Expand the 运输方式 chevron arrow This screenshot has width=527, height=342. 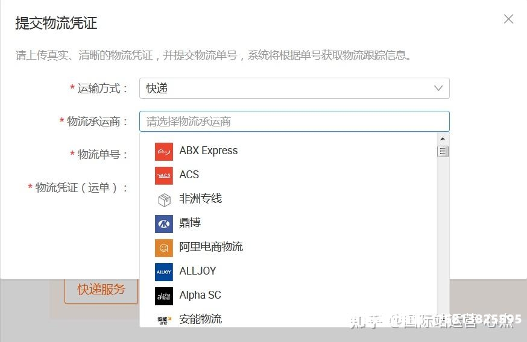(x=438, y=89)
